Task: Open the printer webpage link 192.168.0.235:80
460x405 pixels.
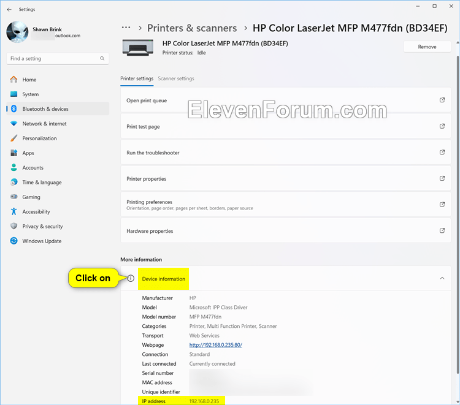Action: [x=216, y=345]
